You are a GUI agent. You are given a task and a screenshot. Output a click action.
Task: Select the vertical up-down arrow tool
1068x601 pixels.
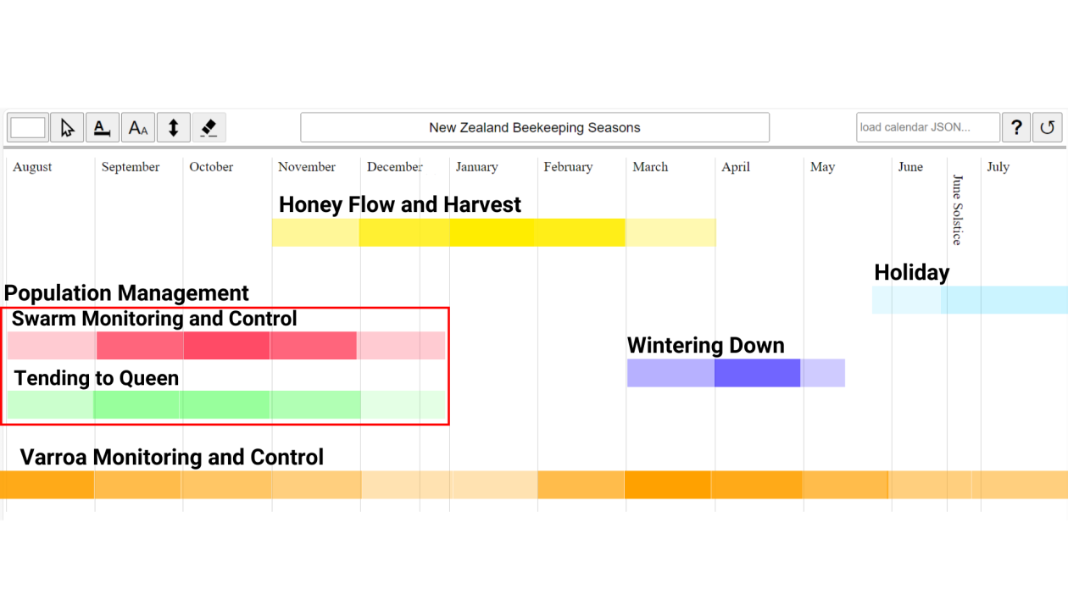click(173, 128)
